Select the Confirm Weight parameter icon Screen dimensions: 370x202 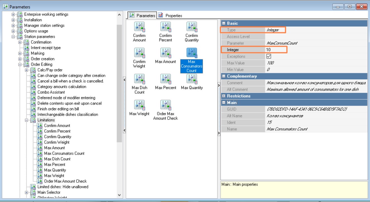139,53
